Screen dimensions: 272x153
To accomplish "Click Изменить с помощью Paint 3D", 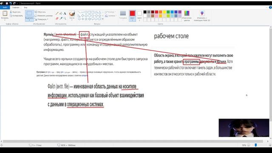I will [x=202, y=16].
